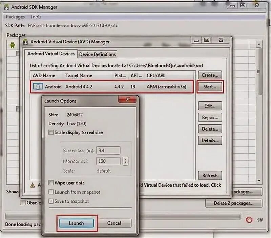This screenshot has height=238, width=271.
Task: Sort by AVD Name column header
Action: tap(44, 76)
